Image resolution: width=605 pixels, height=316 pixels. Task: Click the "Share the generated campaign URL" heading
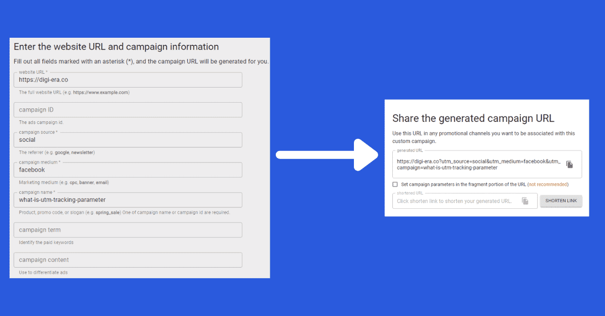pyautogui.click(x=473, y=119)
